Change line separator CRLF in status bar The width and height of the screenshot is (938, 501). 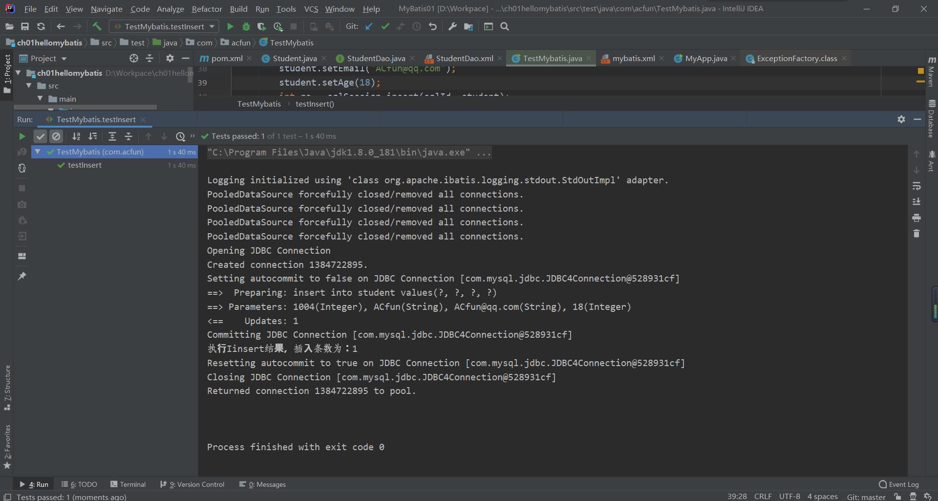tap(763, 496)
